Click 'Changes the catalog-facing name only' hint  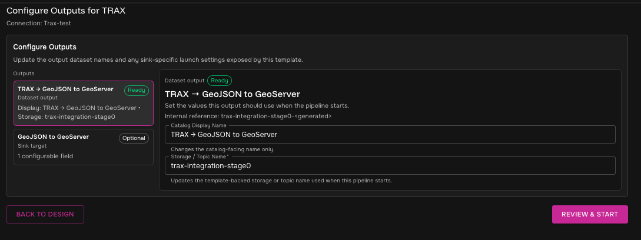(222, 149)
